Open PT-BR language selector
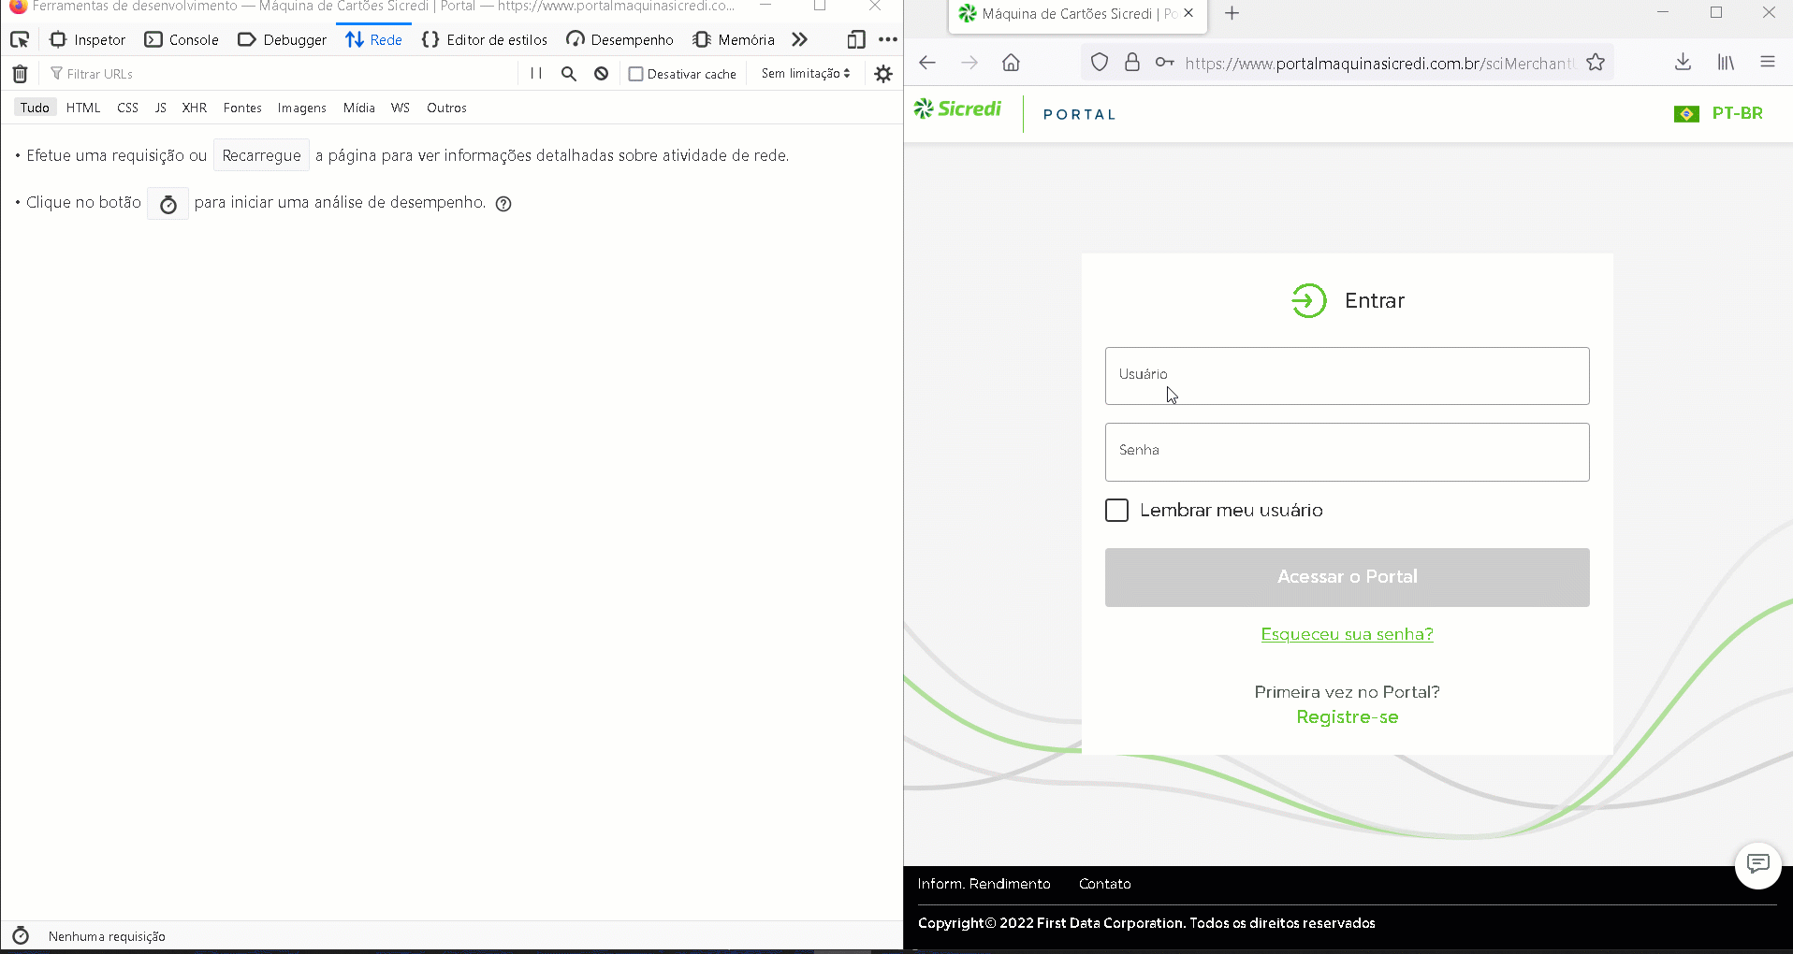Viewport: 1793px width, 954px height. click(x=1718, y=113)
